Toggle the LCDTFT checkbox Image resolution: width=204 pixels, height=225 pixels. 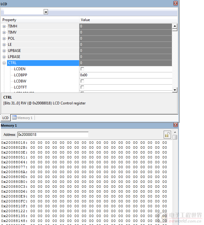(82, 87)
